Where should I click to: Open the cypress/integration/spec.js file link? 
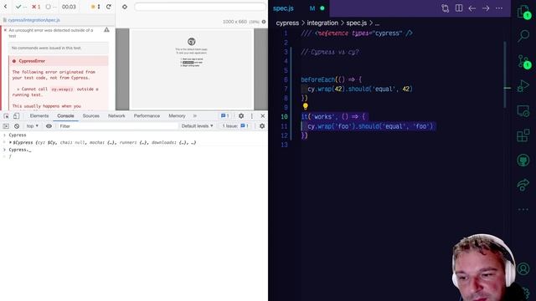tap(33, 20)
